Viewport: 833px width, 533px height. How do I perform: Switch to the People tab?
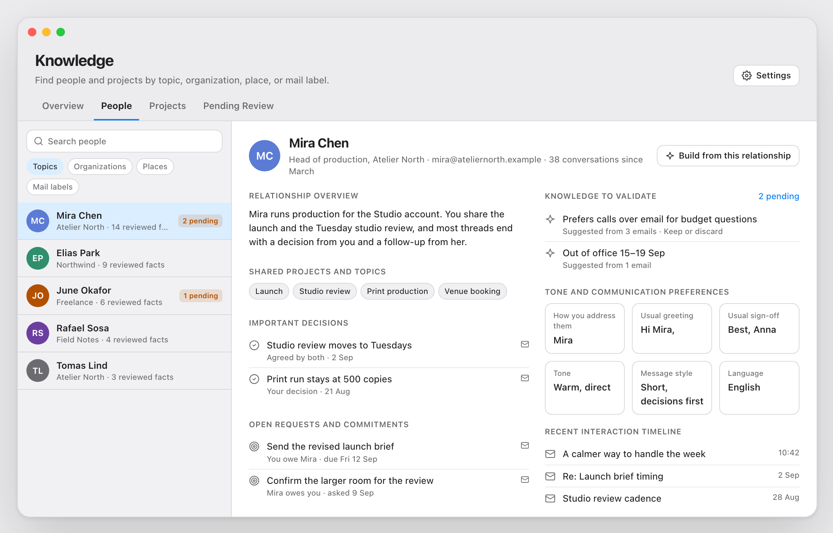point(116,106)
